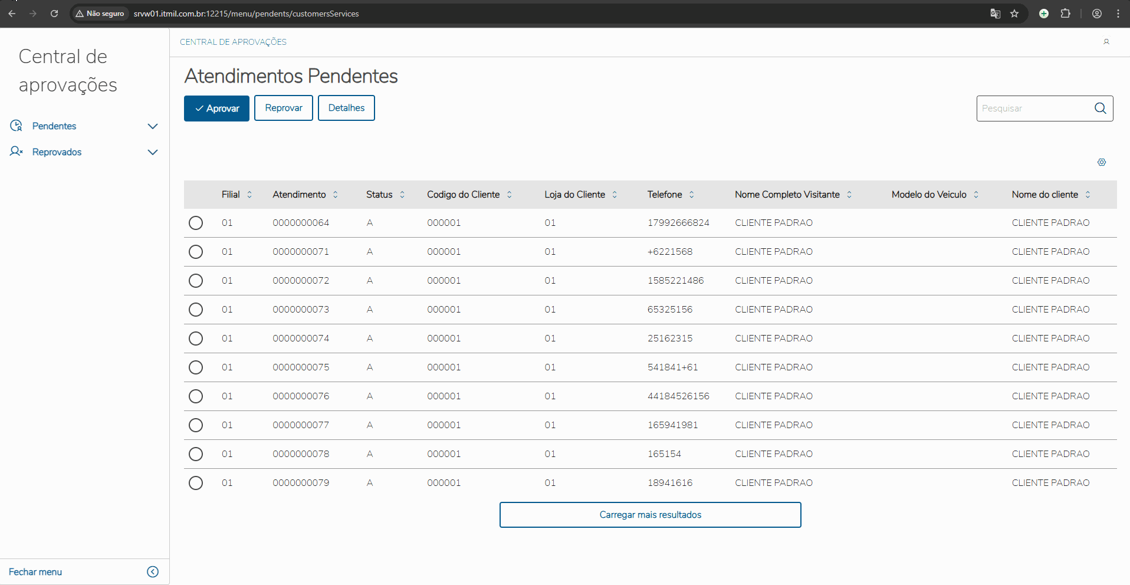Sort by Filial column arrows

(249, 195)
